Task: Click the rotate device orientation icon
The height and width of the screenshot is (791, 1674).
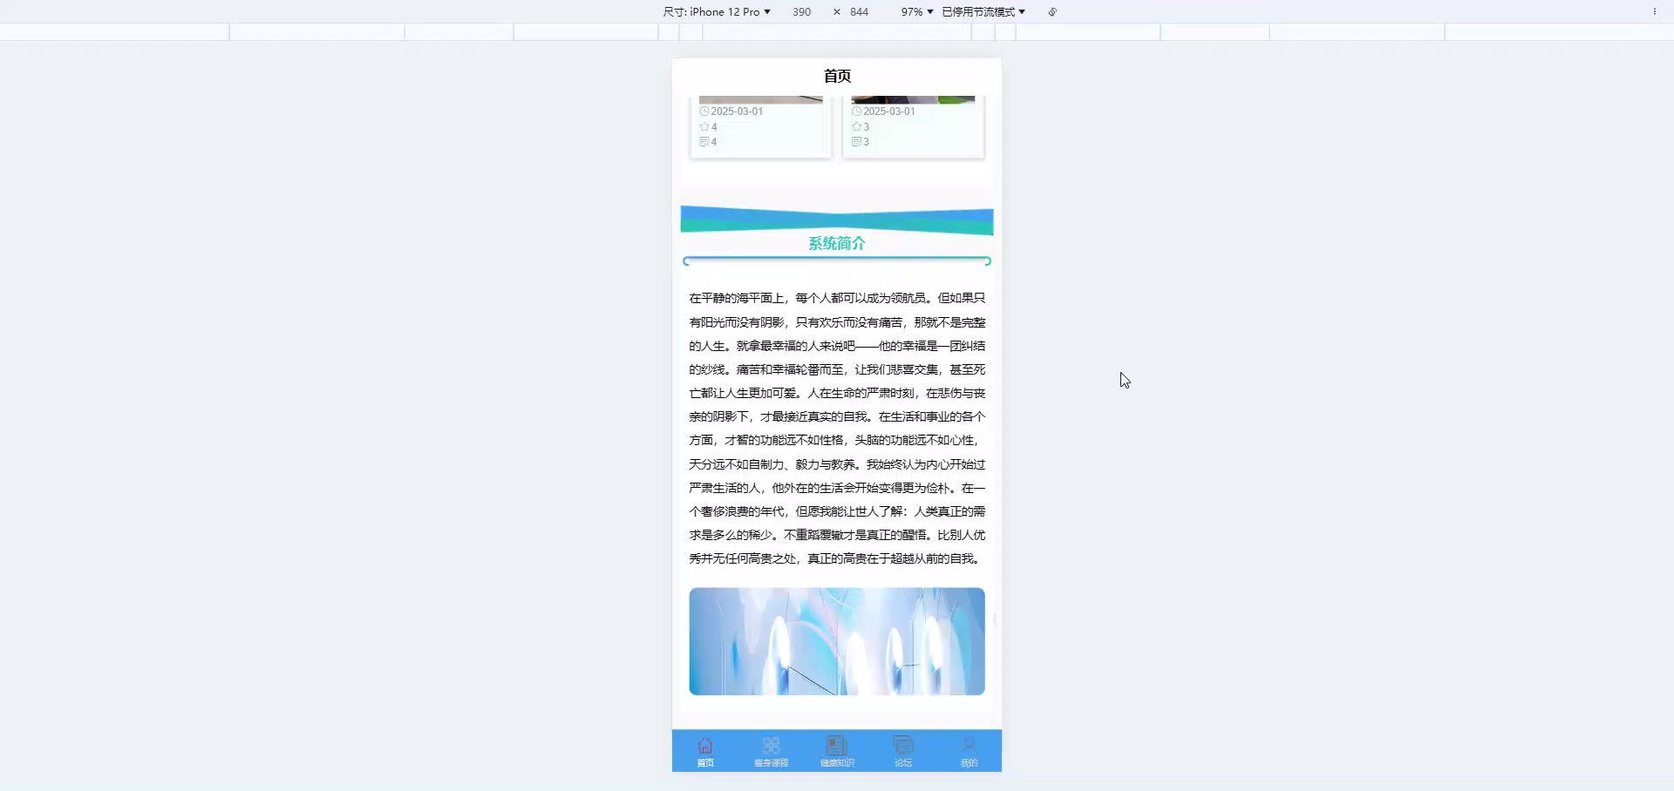Action: click(1052, 11)
